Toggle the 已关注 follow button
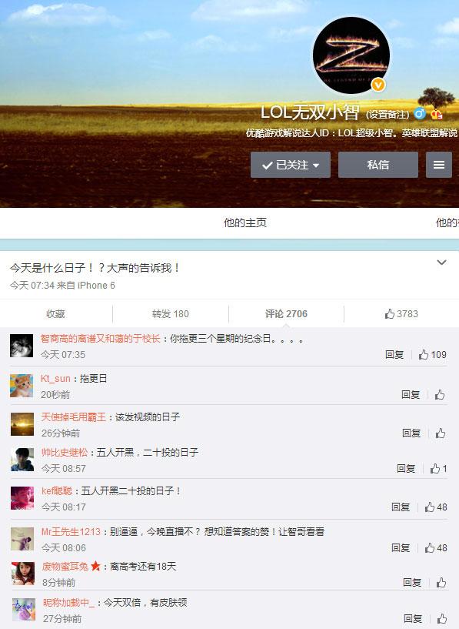Image resolution: width=459 pixels, height=629 pixels. tap(291, 165)
